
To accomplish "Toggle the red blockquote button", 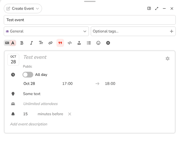I will [x=60, y=43].
